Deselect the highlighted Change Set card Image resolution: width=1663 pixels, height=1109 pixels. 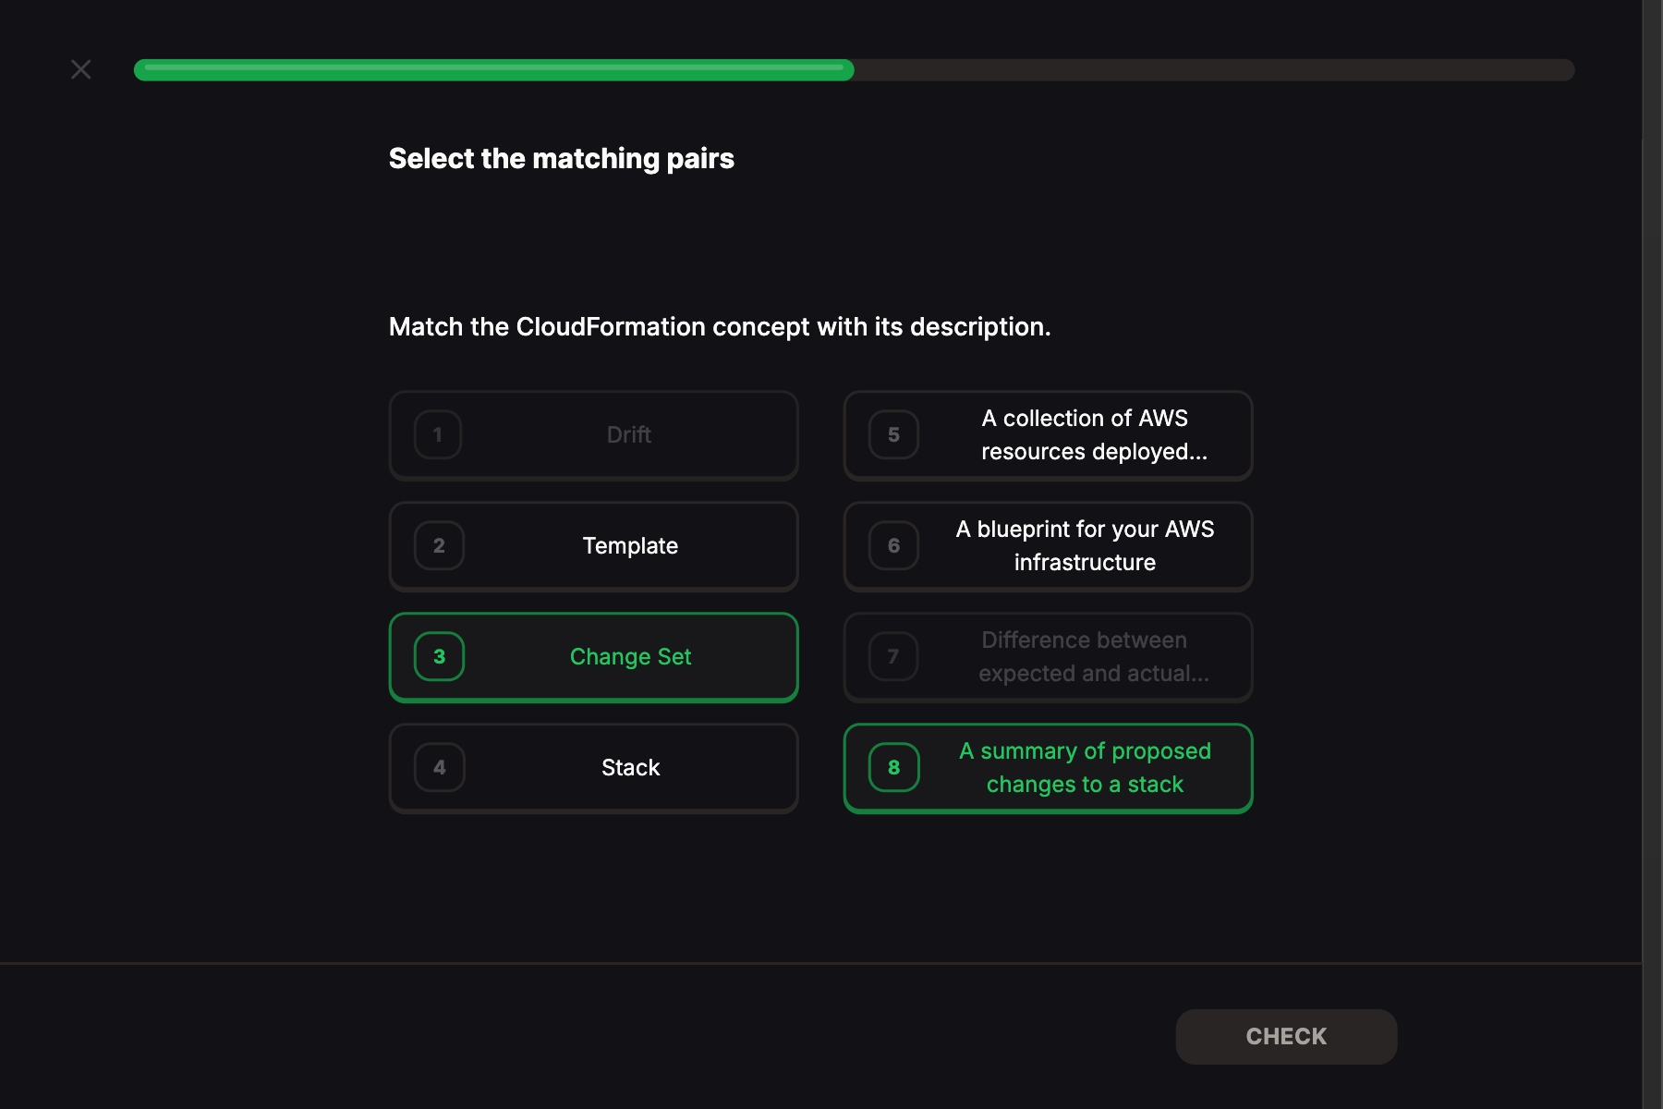click(x=593, y=657)
